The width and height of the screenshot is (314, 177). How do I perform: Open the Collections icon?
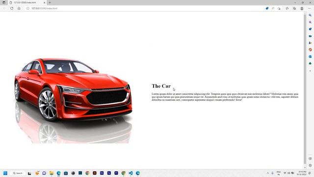294,8
